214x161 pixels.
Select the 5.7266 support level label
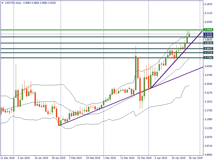[x=208, y=58]
